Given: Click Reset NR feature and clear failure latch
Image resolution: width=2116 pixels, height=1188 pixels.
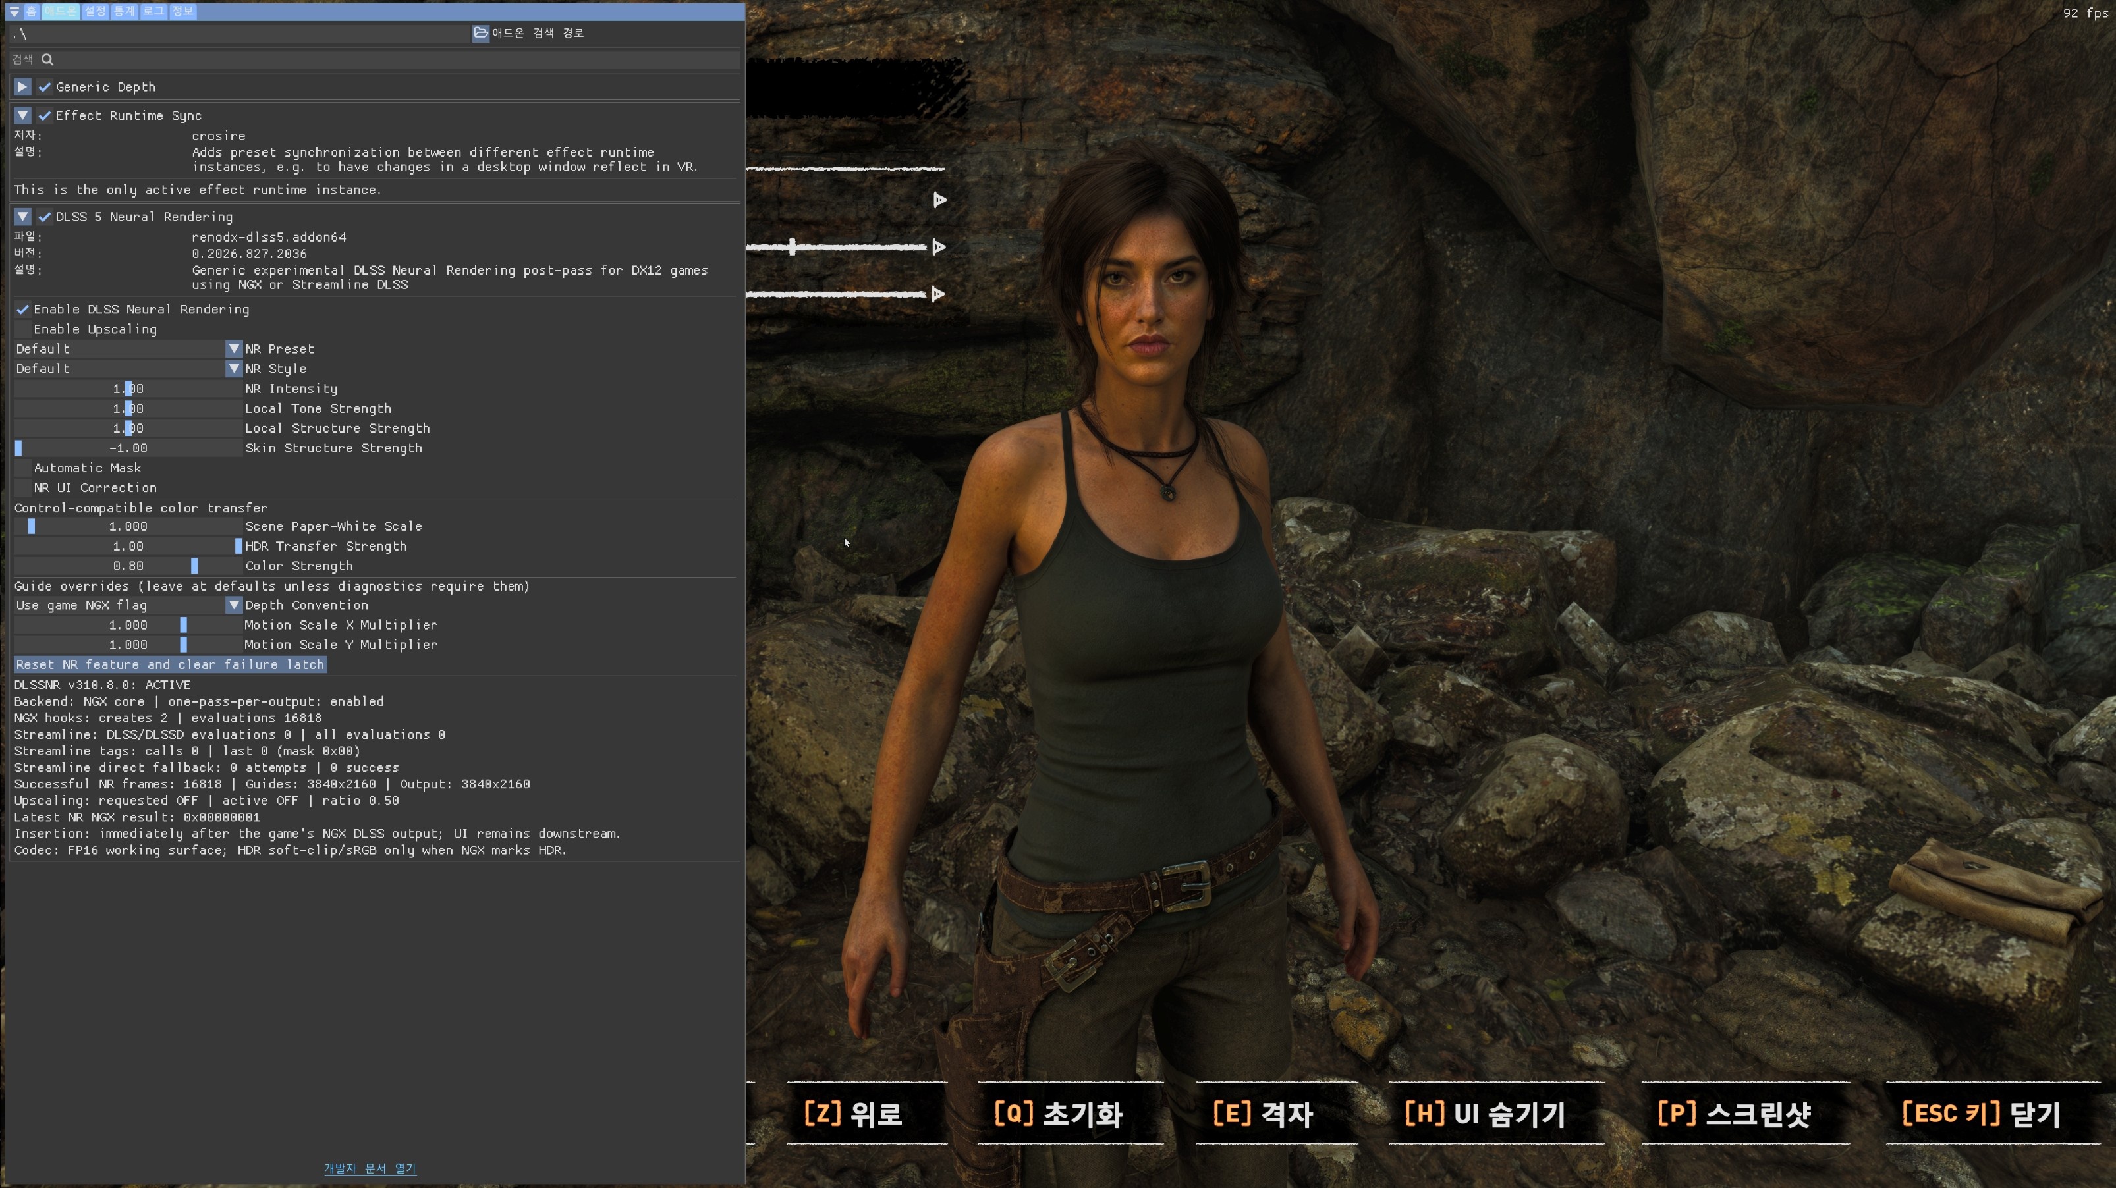Looking at the screenshot, I should (x=171, y=665).
